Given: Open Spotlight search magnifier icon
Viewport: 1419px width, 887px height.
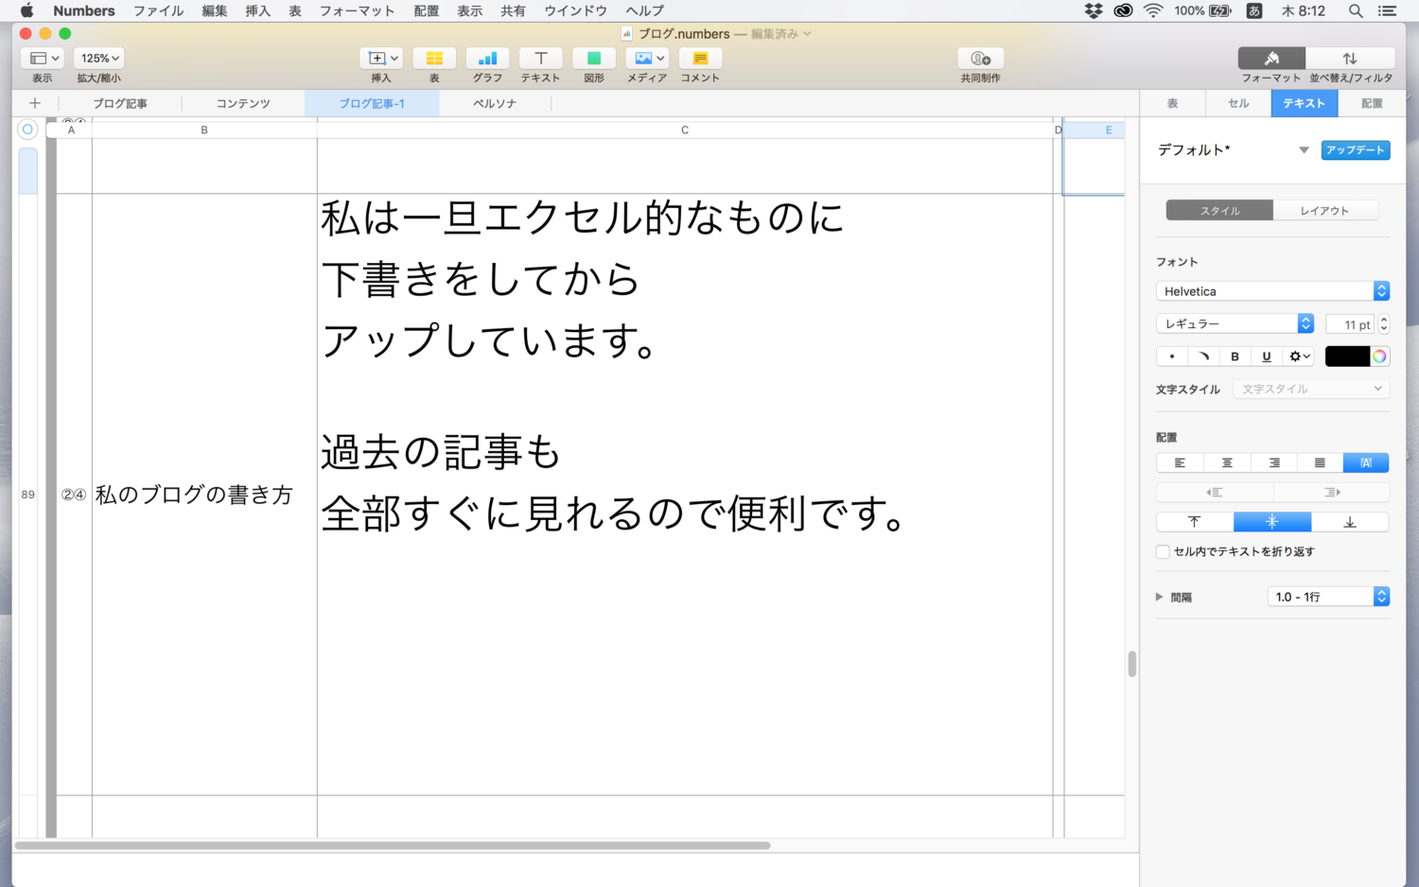Looking at the screenshot, I should tap(1356, 10).
